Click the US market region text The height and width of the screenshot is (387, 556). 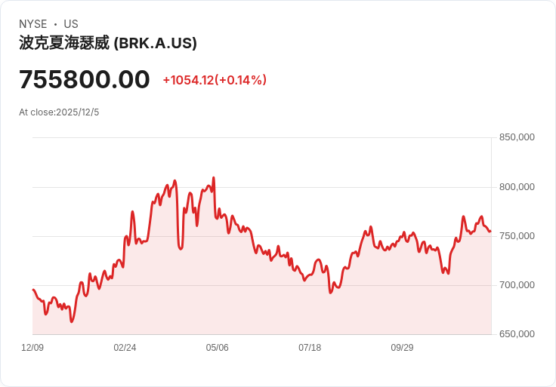point(71,24)
